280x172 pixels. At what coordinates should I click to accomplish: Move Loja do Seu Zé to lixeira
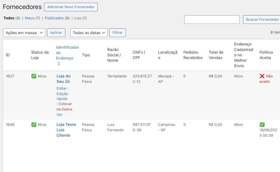64,107
